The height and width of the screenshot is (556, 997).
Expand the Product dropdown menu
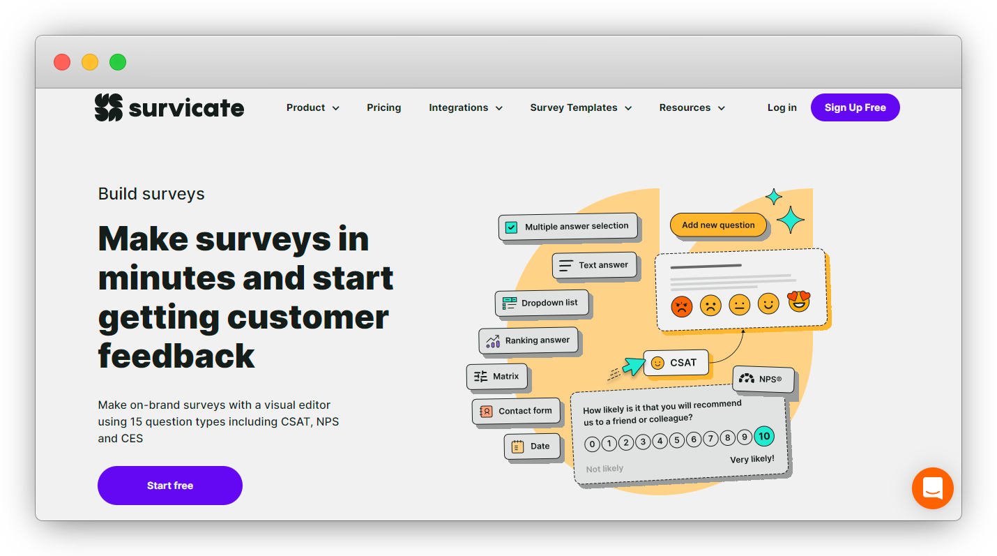pos(312,107)
